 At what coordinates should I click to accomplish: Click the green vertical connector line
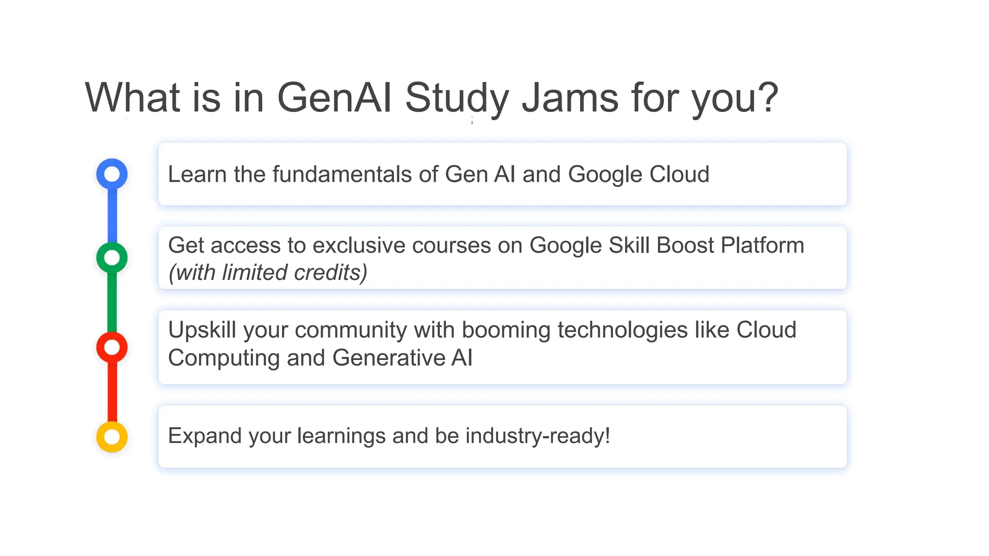(x=112, y=302)
